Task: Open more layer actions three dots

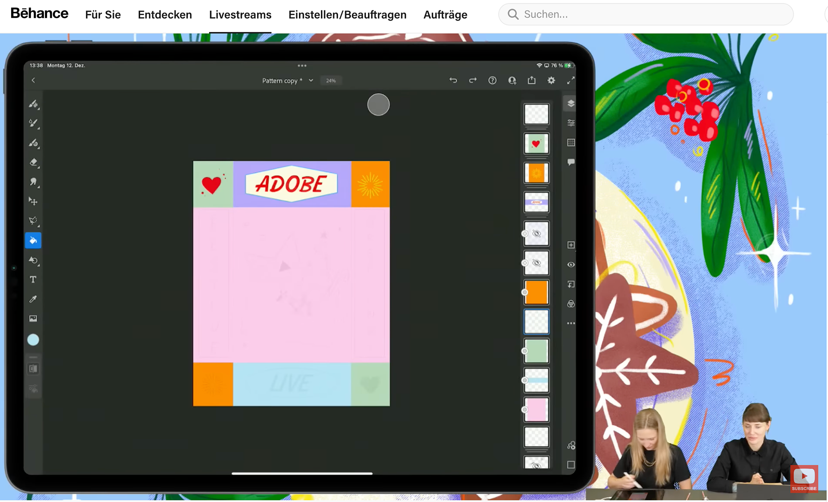Action: click(571, 323)
